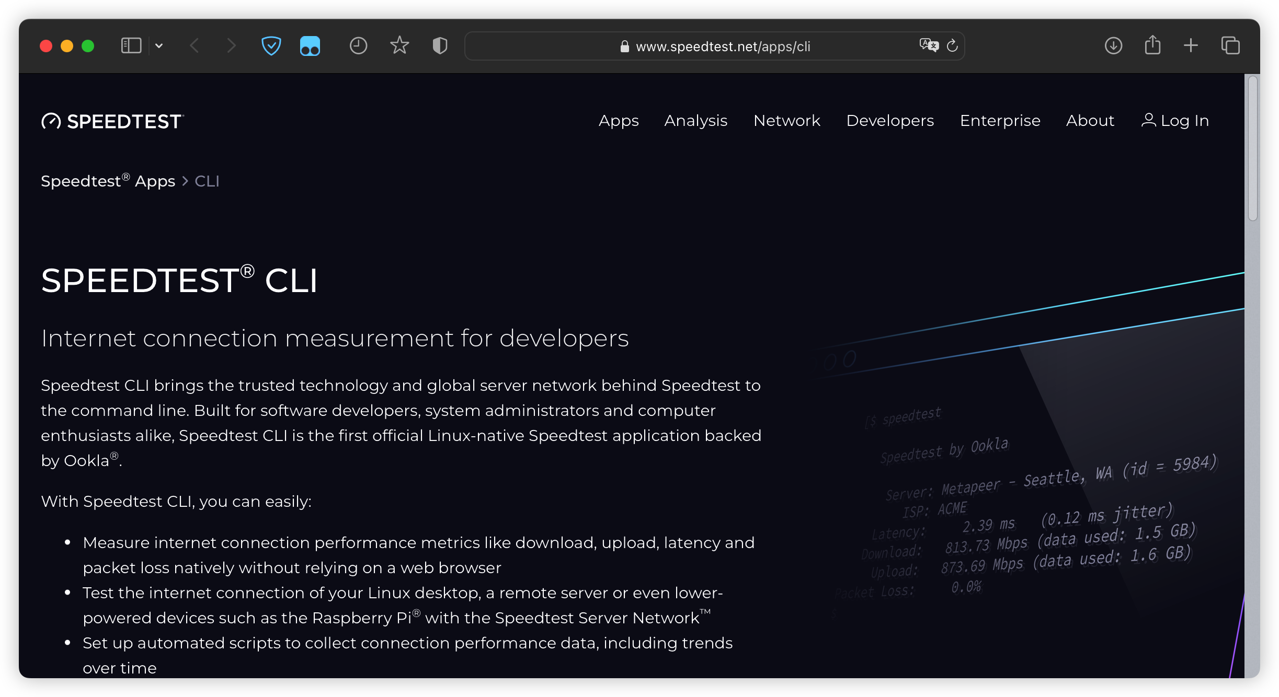The width and height of the screenshot is (1279, 697).
Task: Click the page's vertical scrollbar thumb
Action: pos(1252,149)
